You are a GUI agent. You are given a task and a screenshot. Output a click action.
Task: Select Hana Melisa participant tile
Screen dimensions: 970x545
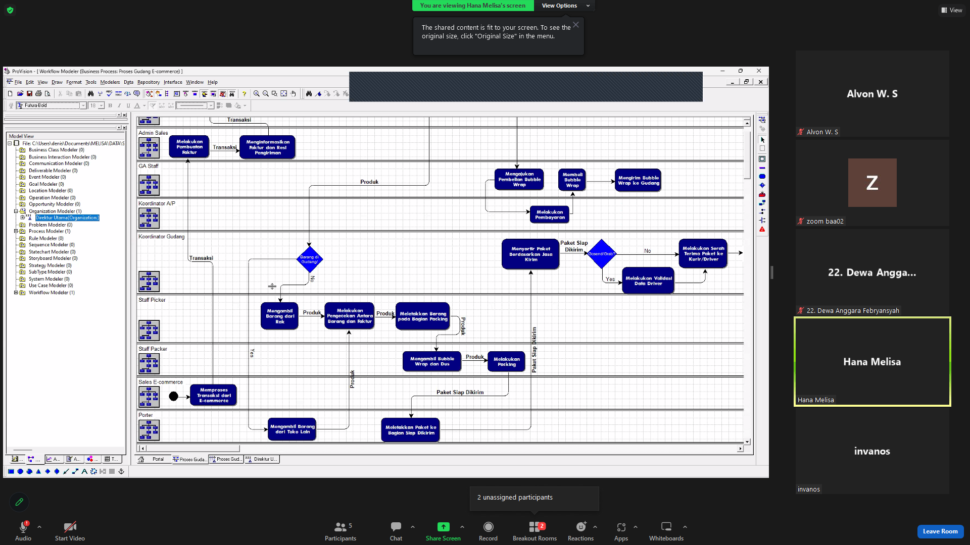[x=872, y=361]
